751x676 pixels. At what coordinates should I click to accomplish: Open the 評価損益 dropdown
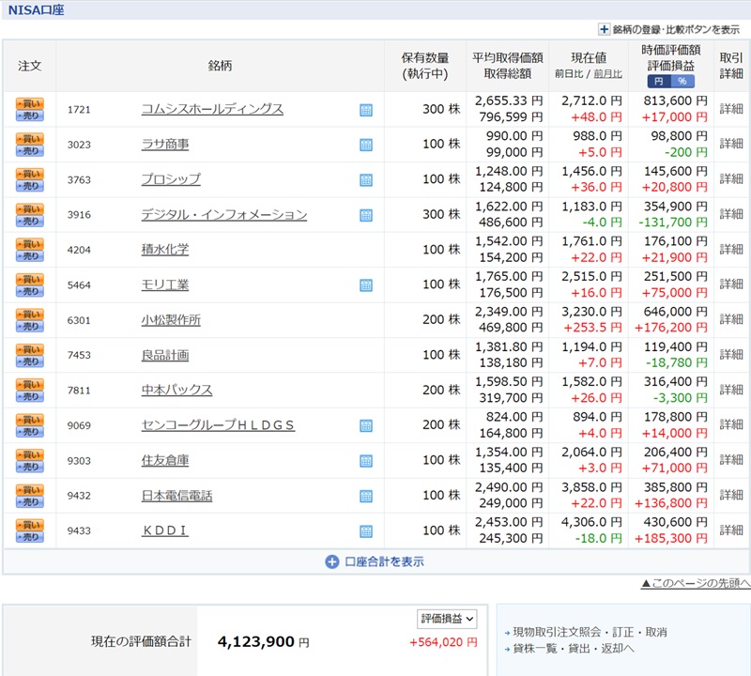click(447, 619)
